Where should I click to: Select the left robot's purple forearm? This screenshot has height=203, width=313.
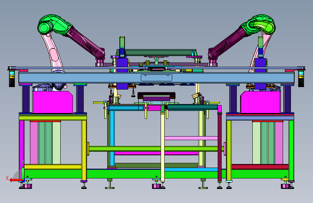click(86, 43)
